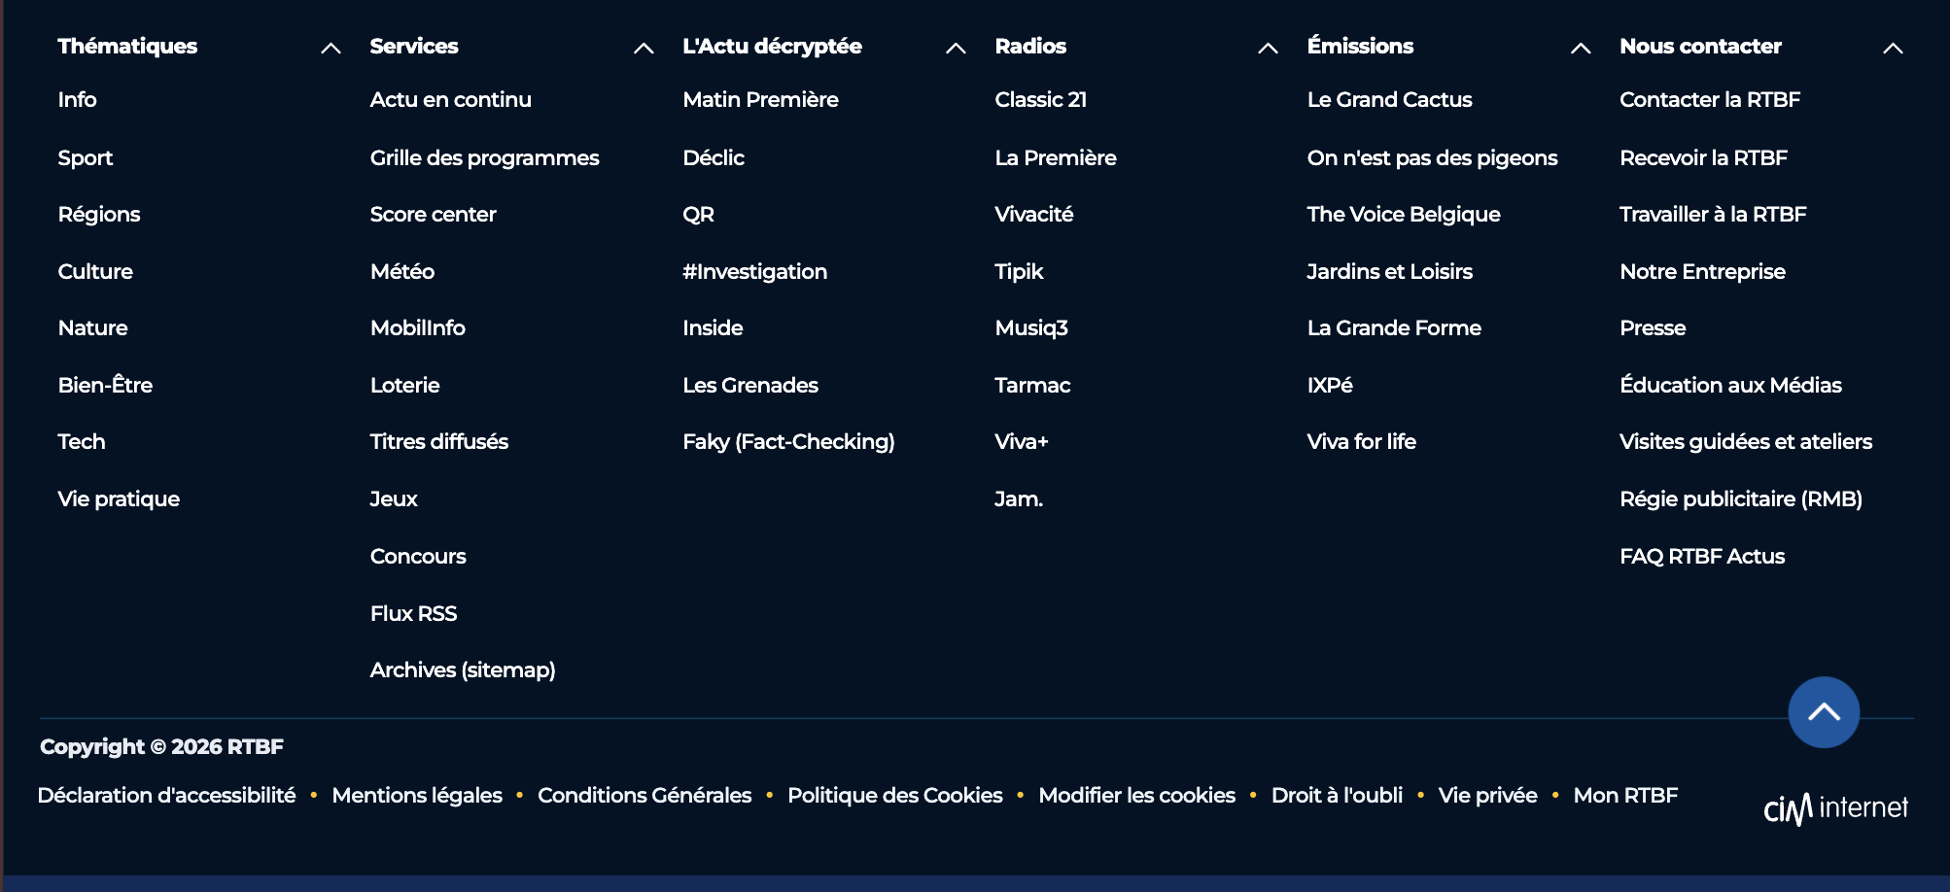Click Modifier les cookies
Viewport: 1950px width, 892px height.
coord(1136,795)
